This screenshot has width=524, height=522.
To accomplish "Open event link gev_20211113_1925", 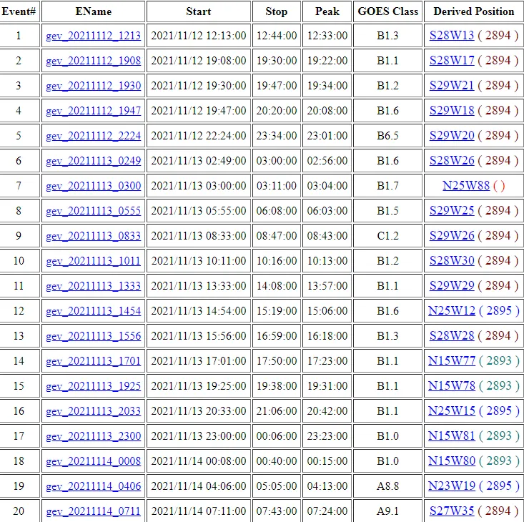I will [x=93, y=386].
